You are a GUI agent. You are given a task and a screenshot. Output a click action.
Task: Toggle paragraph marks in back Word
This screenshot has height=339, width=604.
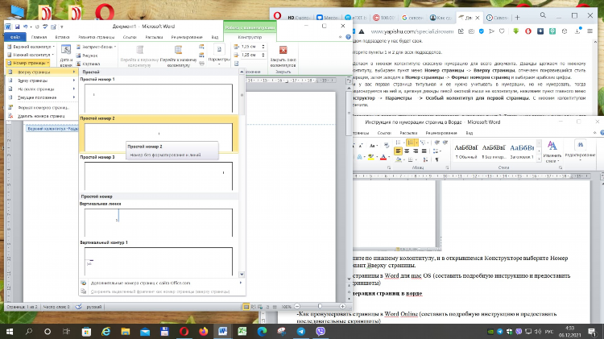436,159
